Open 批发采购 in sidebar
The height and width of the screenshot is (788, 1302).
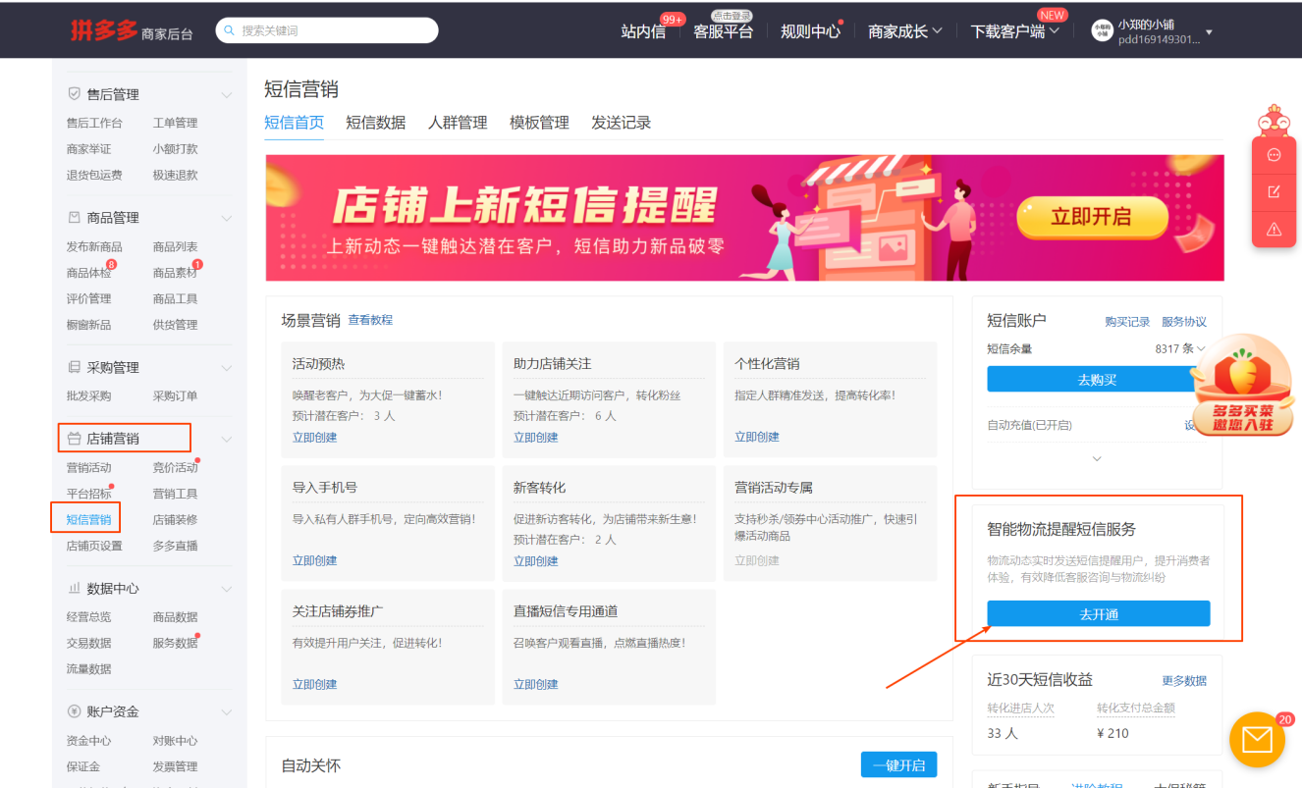pos(88,396)
